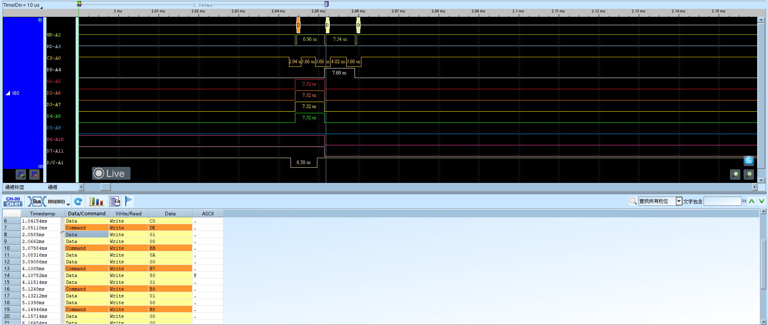The height and width of the screenshot is (325, 768).
Task: Select the CS-A0 channel label
Action: click(54, 58)
